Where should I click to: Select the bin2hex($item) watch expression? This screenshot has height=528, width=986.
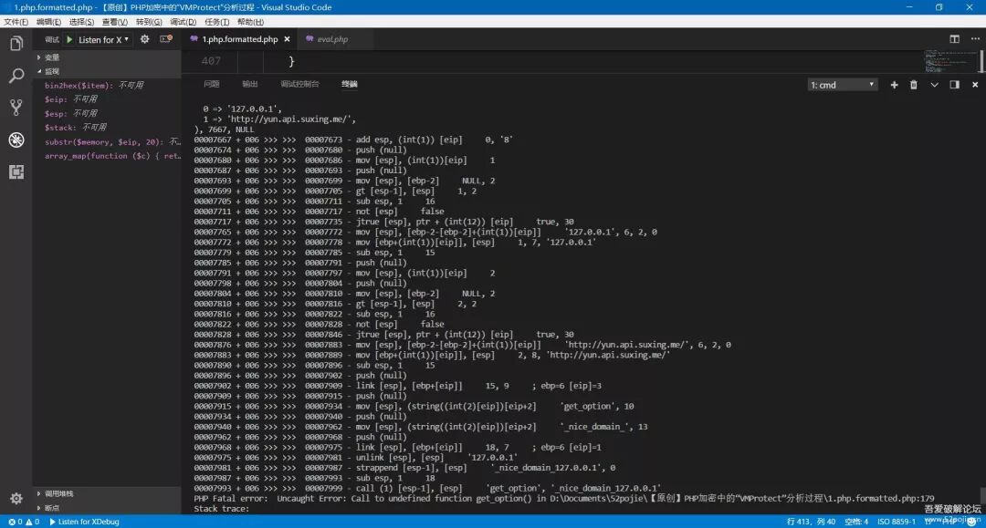(x=107, y=86)
